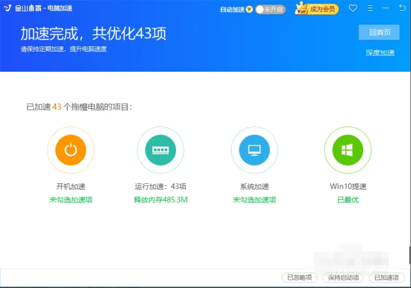Click the small V badge beside 自动加速
Screen dimensions: 411x288
(249, 9)
